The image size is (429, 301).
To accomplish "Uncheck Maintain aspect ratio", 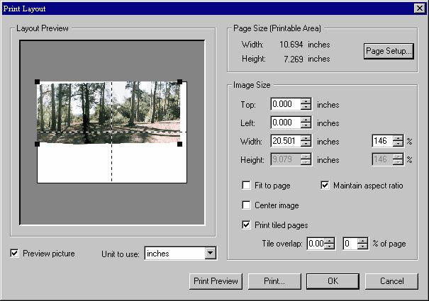I will click(326, 186).
